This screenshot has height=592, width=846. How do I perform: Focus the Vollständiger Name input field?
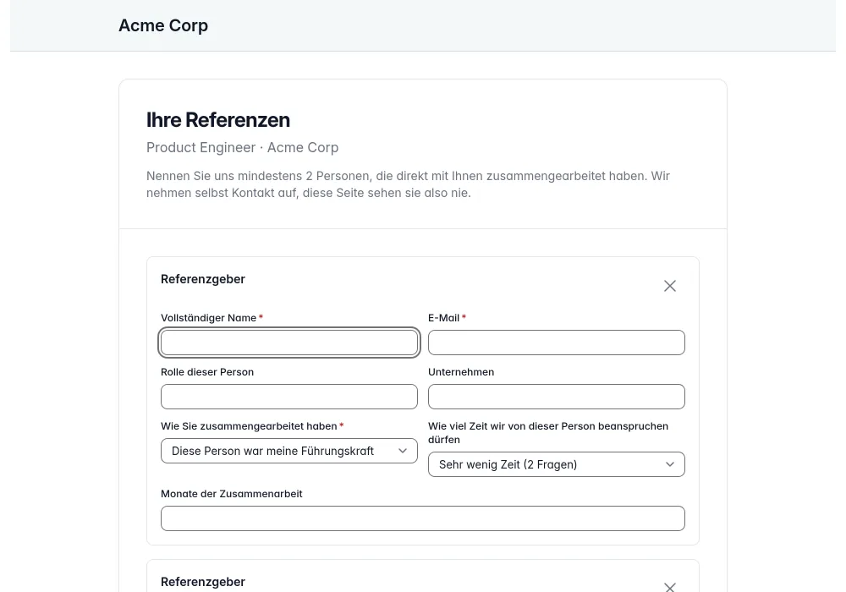click(289, 343)
